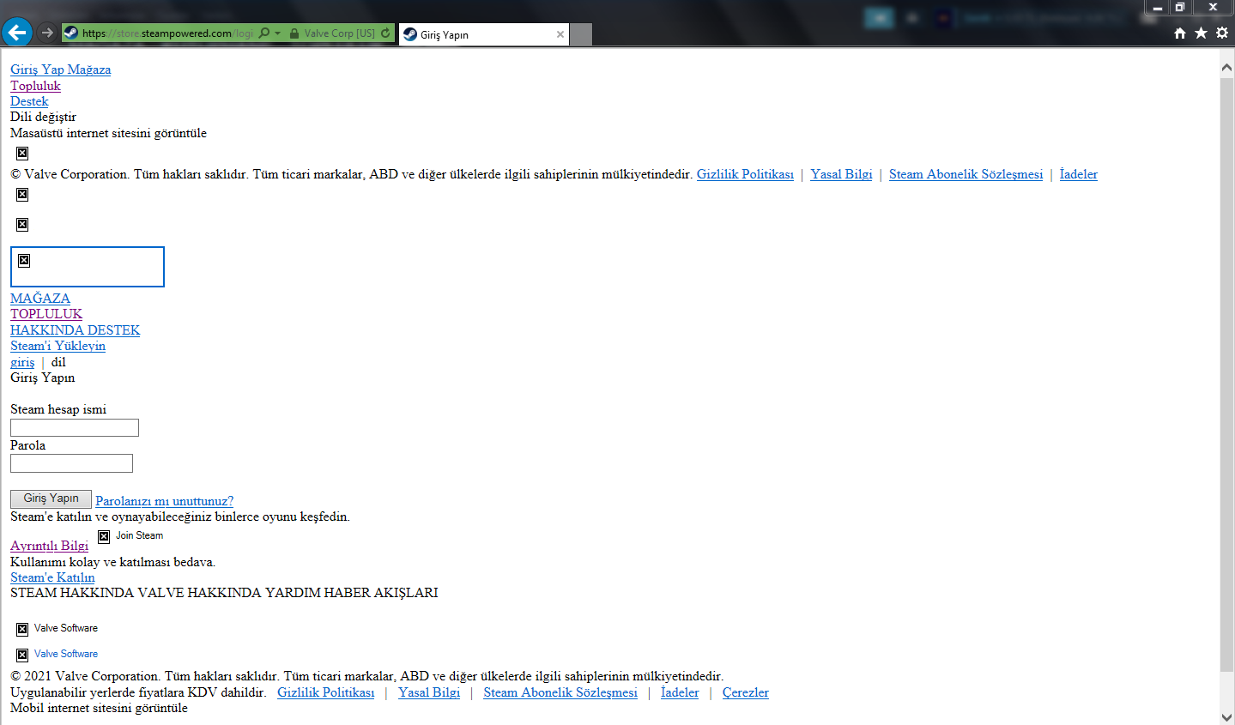
Task: Click the broken Steam logo image box
Action: [x=88, y=267]
